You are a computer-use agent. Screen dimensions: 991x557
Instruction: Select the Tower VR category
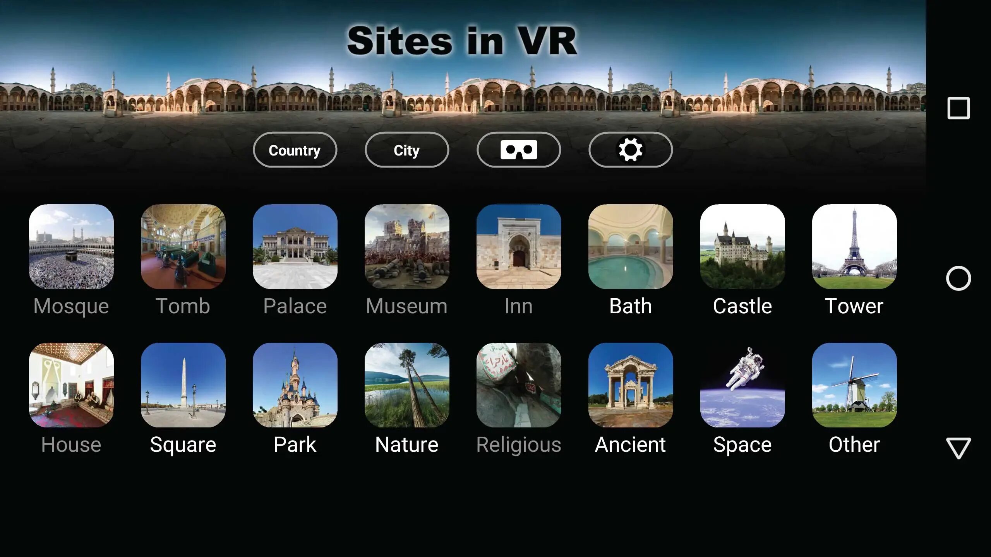point(854,260)
